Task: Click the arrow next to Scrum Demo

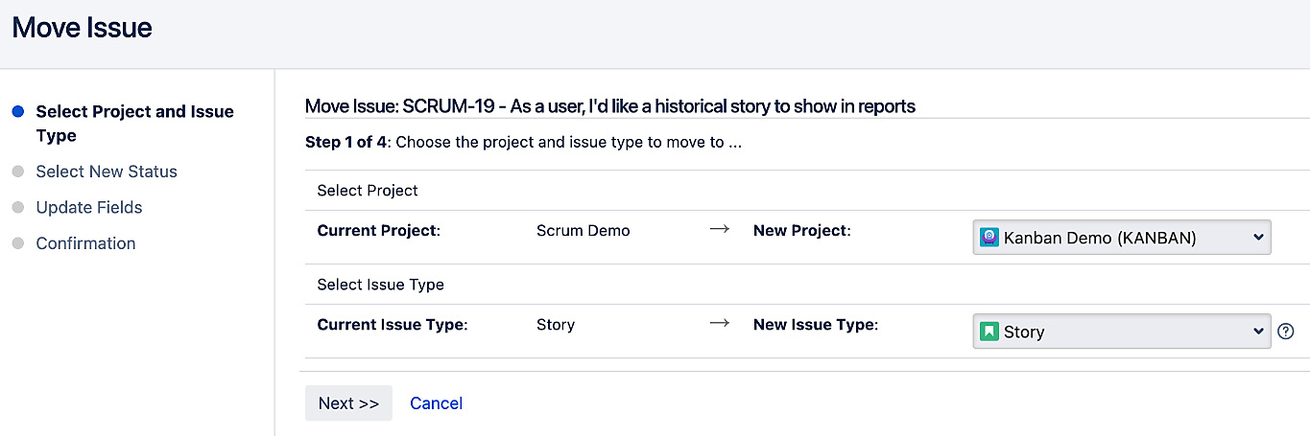Action: tap(719, 230)
